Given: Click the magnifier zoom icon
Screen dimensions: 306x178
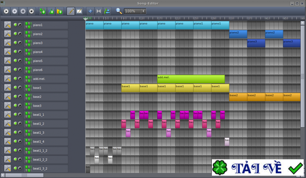Looking at the screenshot, I should point(119,11).
